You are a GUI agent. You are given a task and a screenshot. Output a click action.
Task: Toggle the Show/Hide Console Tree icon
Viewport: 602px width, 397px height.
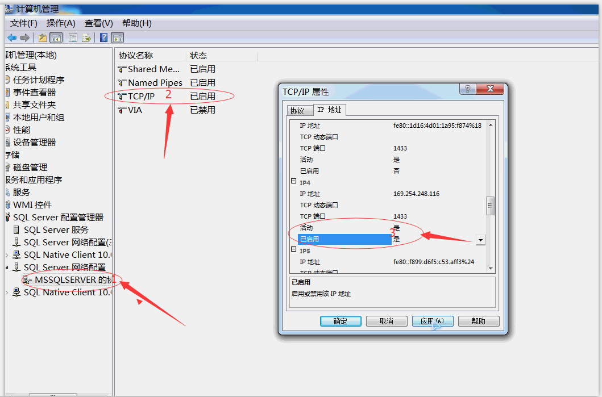[56, 37]
